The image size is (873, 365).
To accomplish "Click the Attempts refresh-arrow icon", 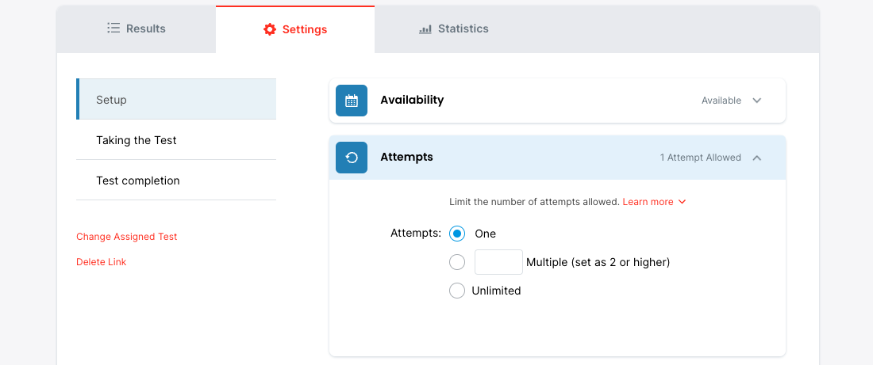I will pyautogui.click(x=352, y=158).
